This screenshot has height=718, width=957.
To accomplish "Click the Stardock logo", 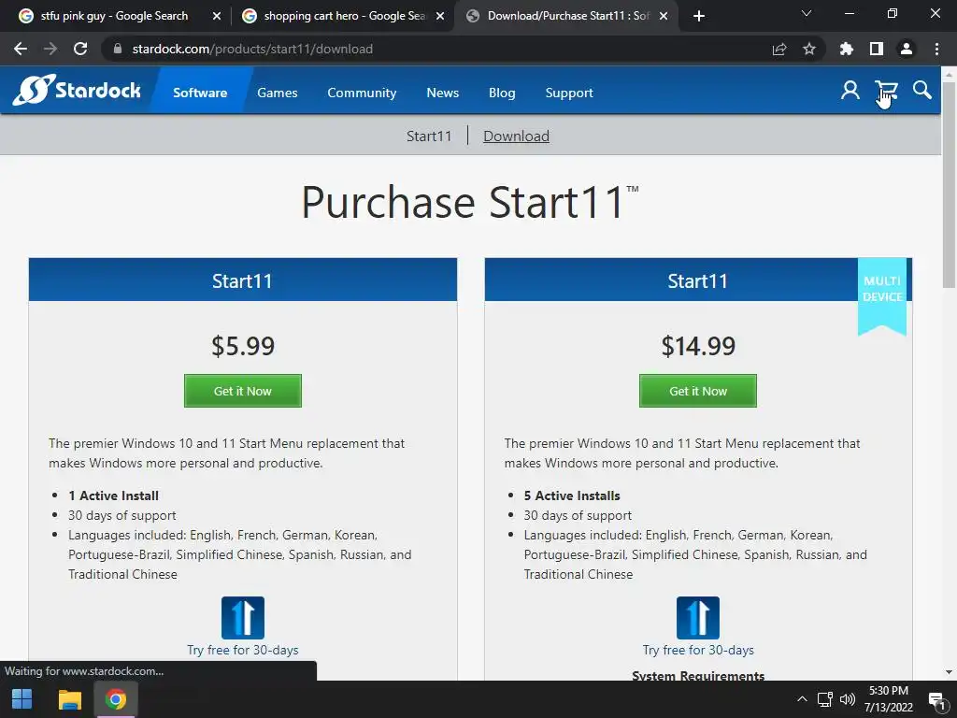I will 77,91.
